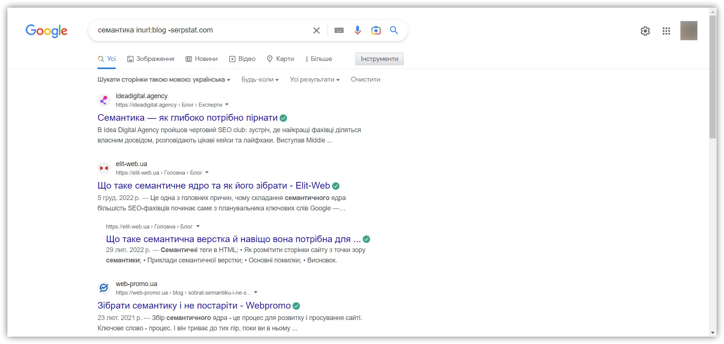Open the account profile avatar

click(x=689, y=31)
